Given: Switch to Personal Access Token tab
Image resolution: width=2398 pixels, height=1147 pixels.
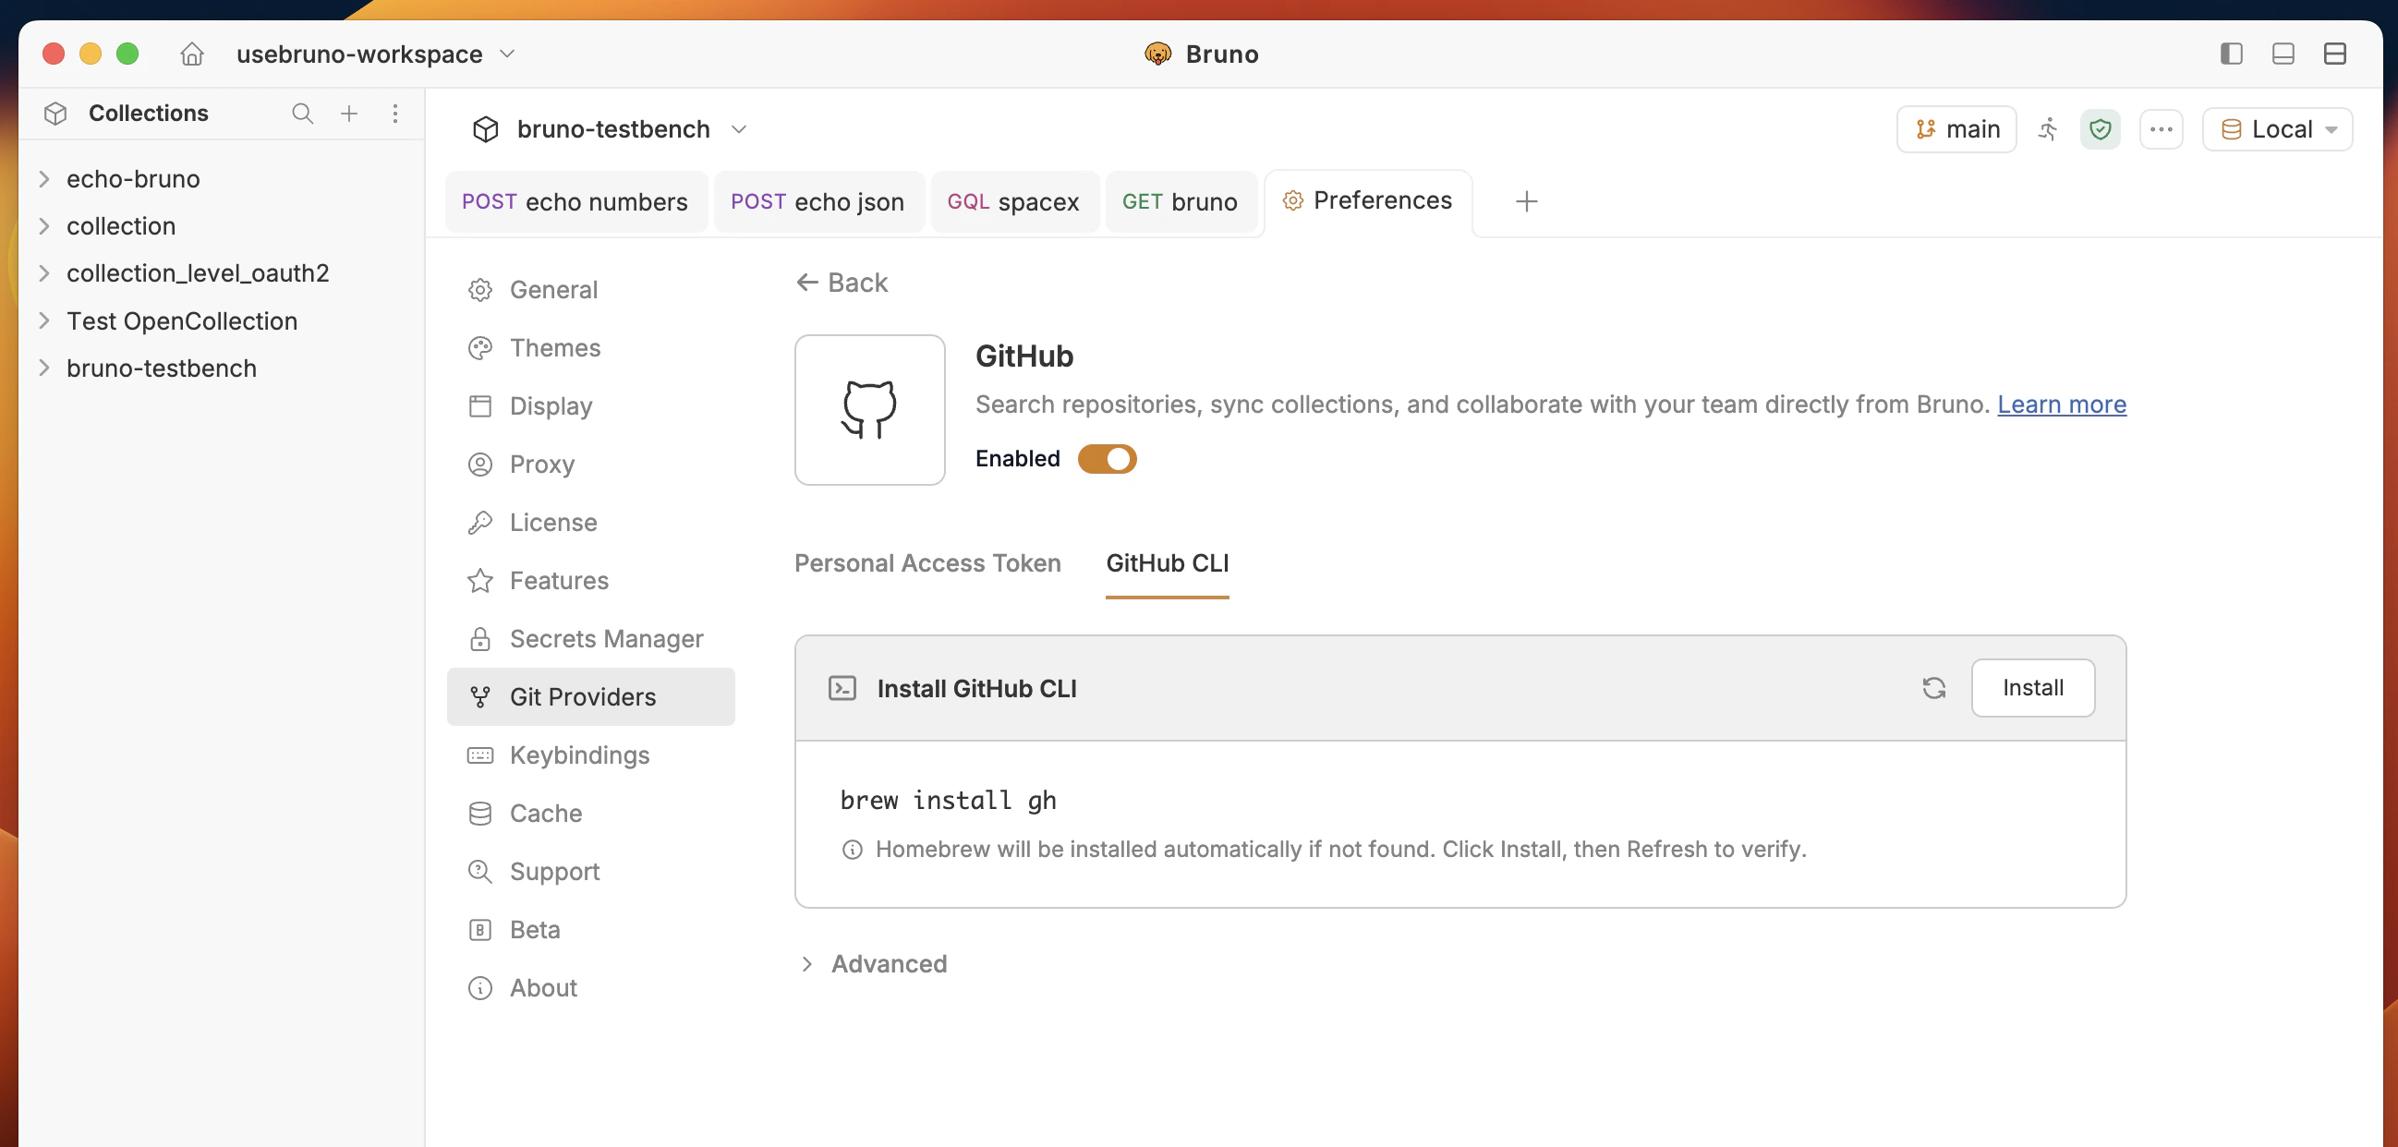Looking at the screenshot, I should [x=927, y=563].
